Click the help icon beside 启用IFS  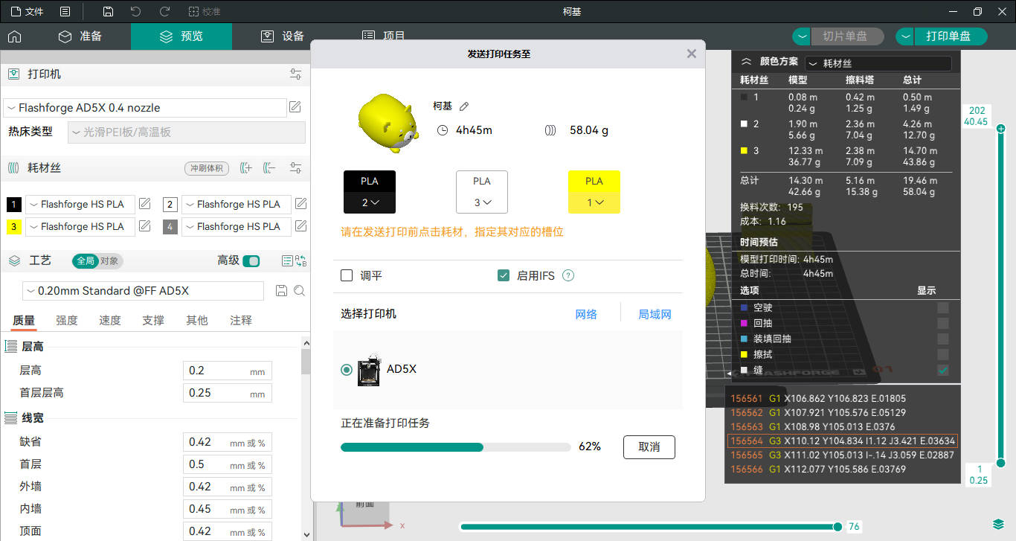[x=568, y=275]
